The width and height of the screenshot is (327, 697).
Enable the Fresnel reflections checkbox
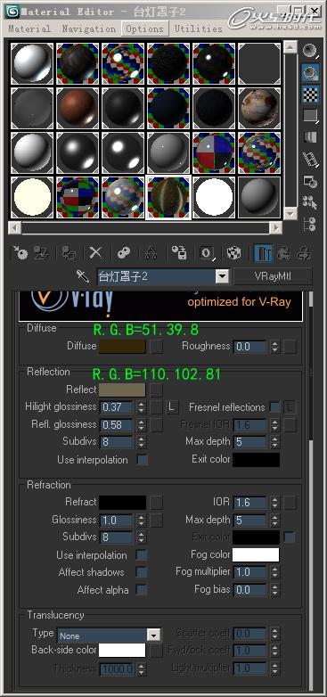[x=274, y=406]
